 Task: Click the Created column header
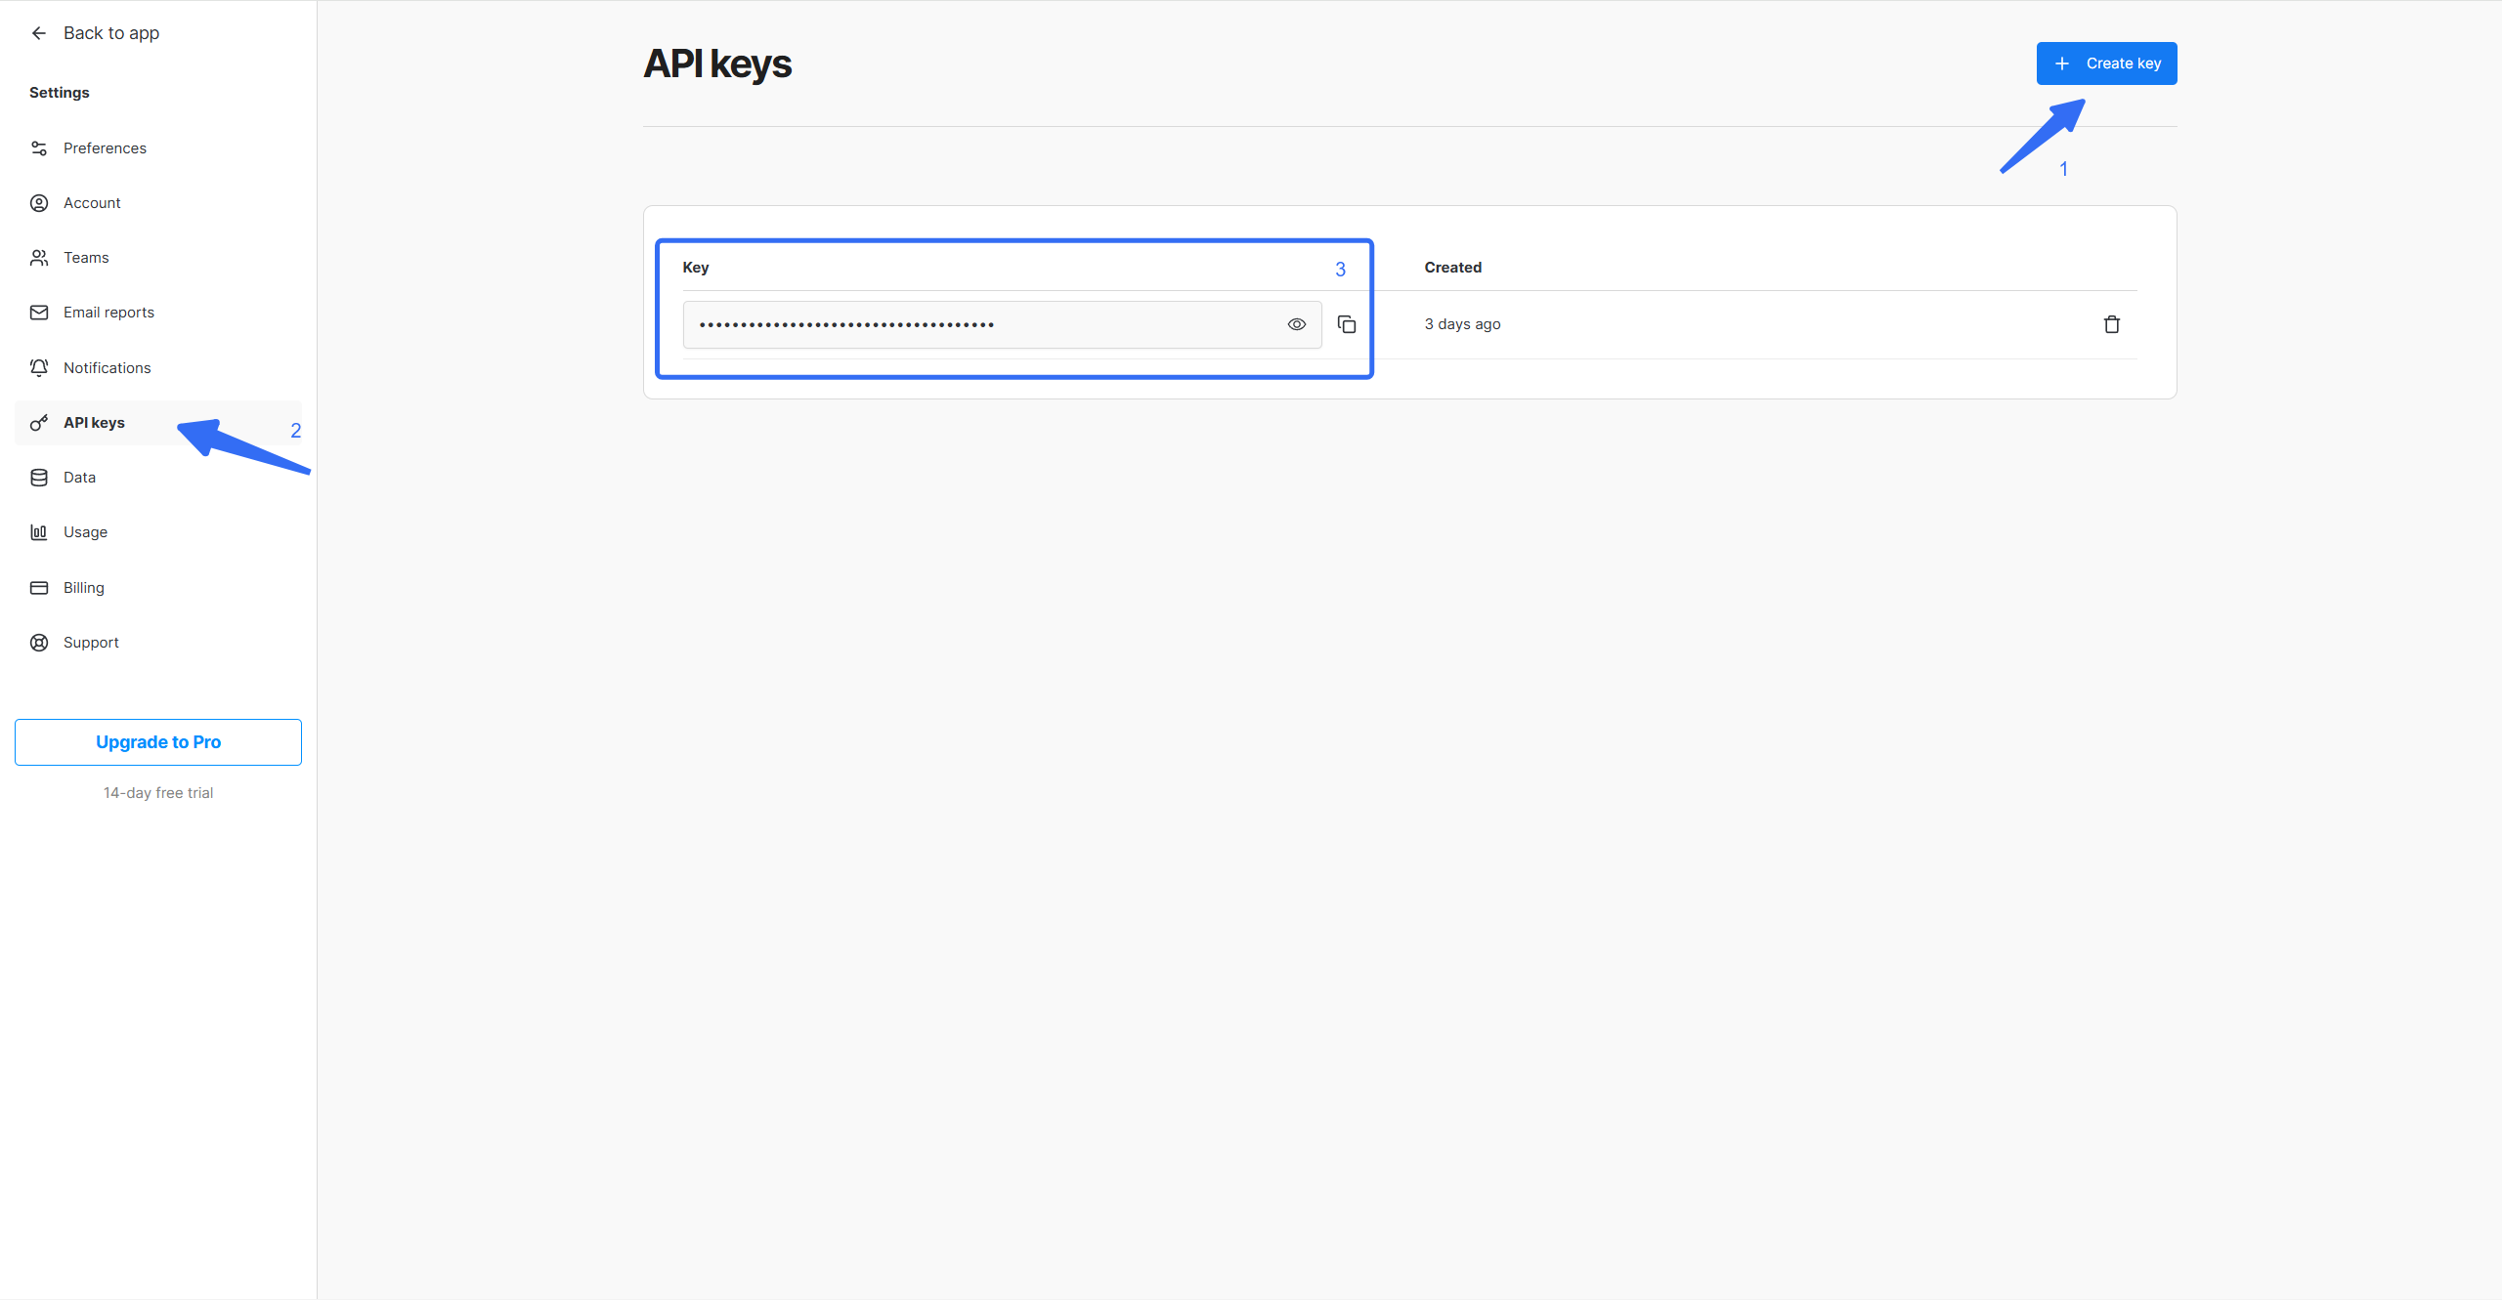point(1452,268)
